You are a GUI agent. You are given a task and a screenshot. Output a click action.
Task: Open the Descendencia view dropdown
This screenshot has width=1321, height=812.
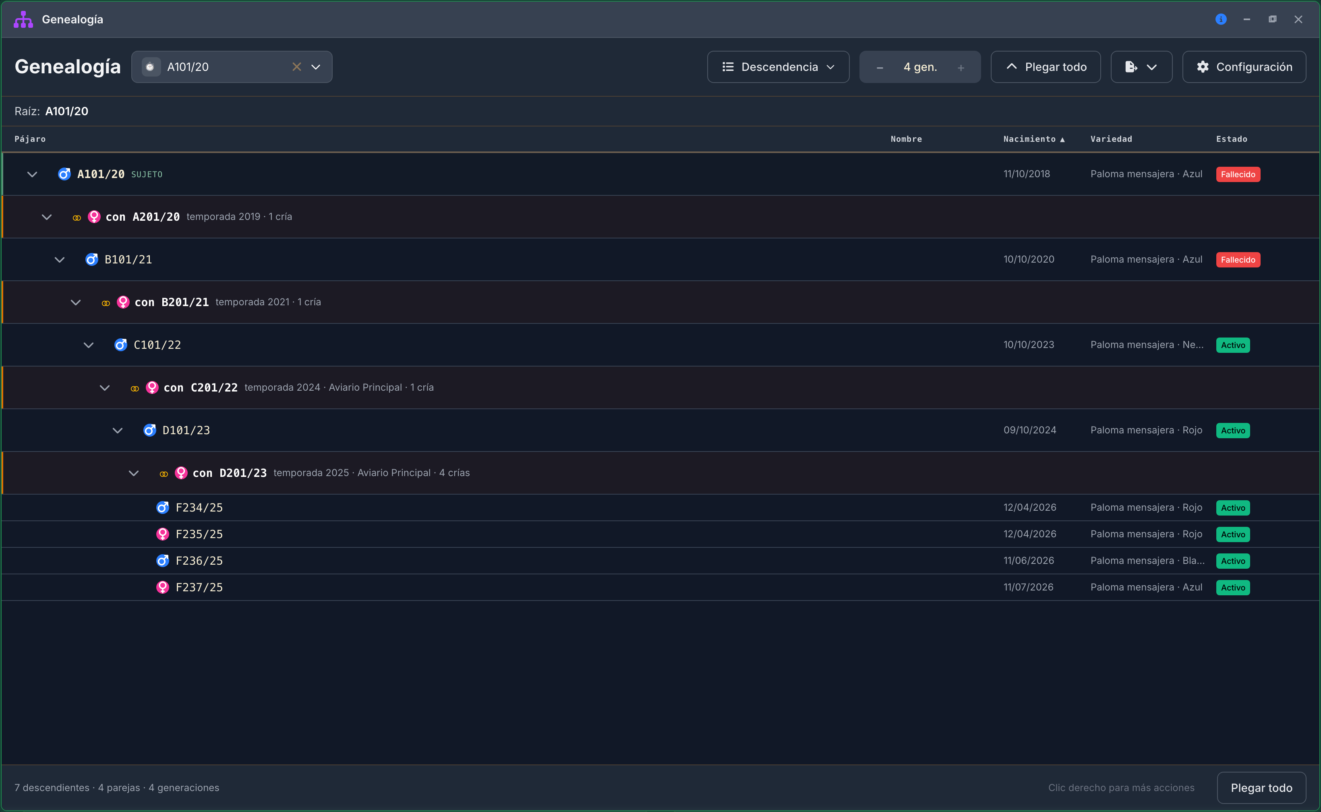[x=778, y=66]
